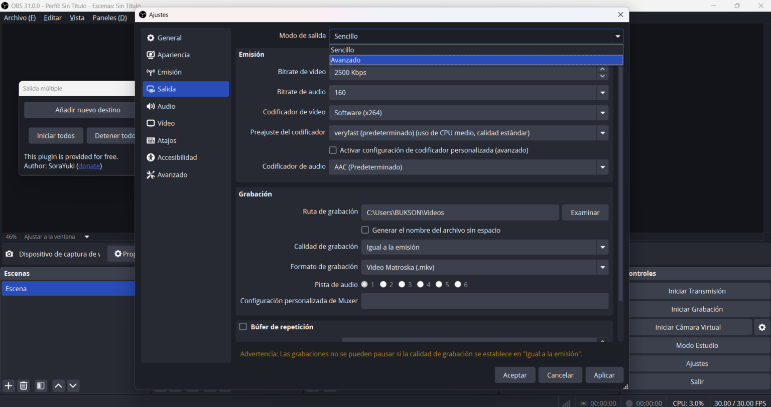Click the add scene plus icon
This screenshot has width=771, height=407.
pos(9,385)
